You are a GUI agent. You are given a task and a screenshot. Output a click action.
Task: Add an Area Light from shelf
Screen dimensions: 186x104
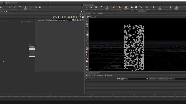tap(101, 8)
